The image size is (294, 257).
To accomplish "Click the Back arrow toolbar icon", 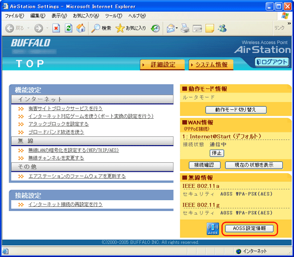I will point(10,28).
